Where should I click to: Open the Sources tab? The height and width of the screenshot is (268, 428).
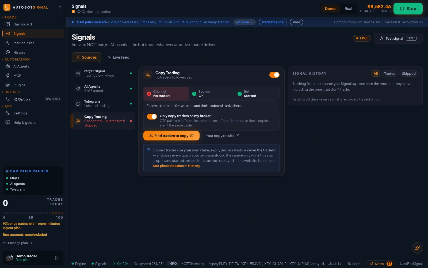click(86, 57)
